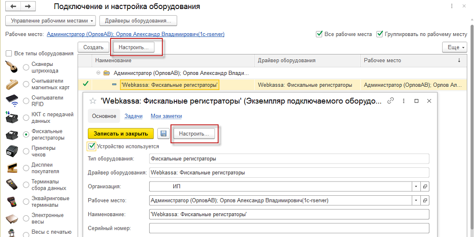Image resolution: width=475 pixels, height=237 pixels.
Task: Select the Электронные весы radio button
Action: click(26, 219)
